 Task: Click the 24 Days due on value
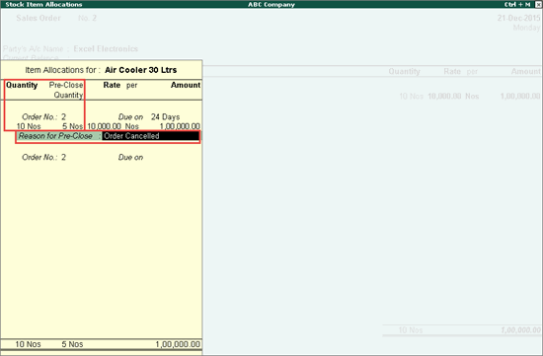165,117
